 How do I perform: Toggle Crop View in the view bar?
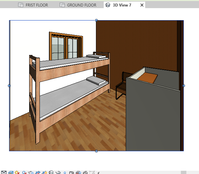tap(38, 172)
